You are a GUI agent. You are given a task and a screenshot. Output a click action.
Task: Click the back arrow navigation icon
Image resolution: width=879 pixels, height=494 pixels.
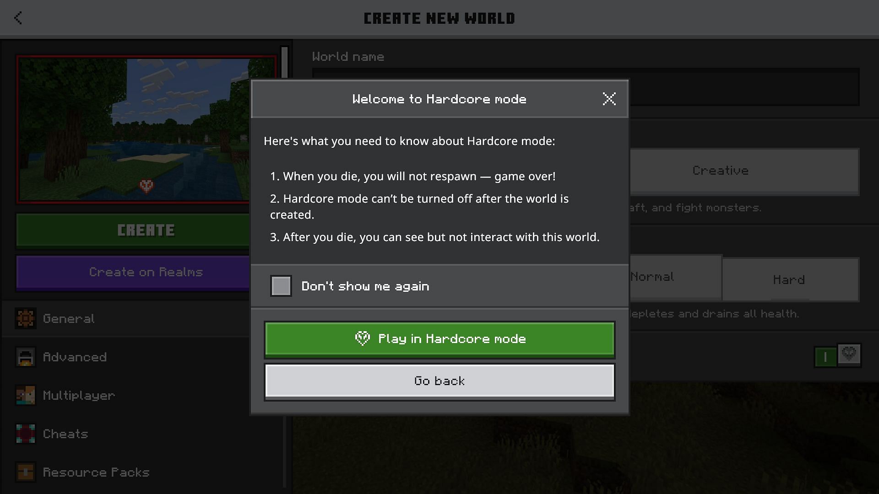[17, 18]
